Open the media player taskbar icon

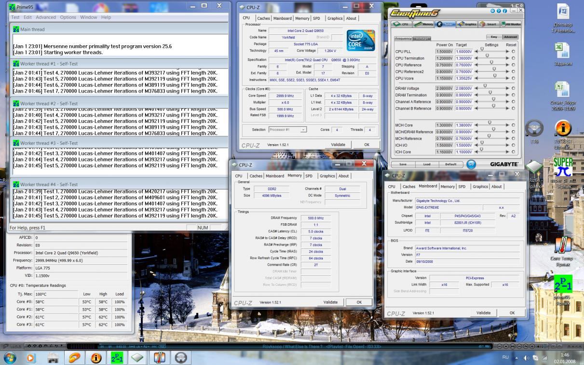pos(31,358)
